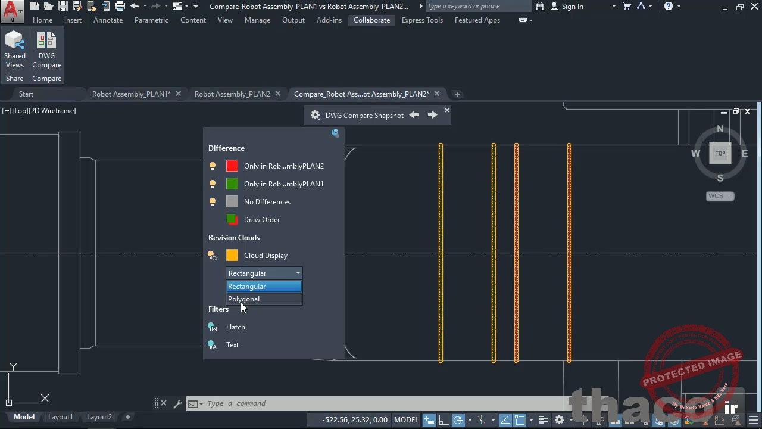
Task: Toggle Dynamic Input in status bar
Action: (x=429, y=420)
